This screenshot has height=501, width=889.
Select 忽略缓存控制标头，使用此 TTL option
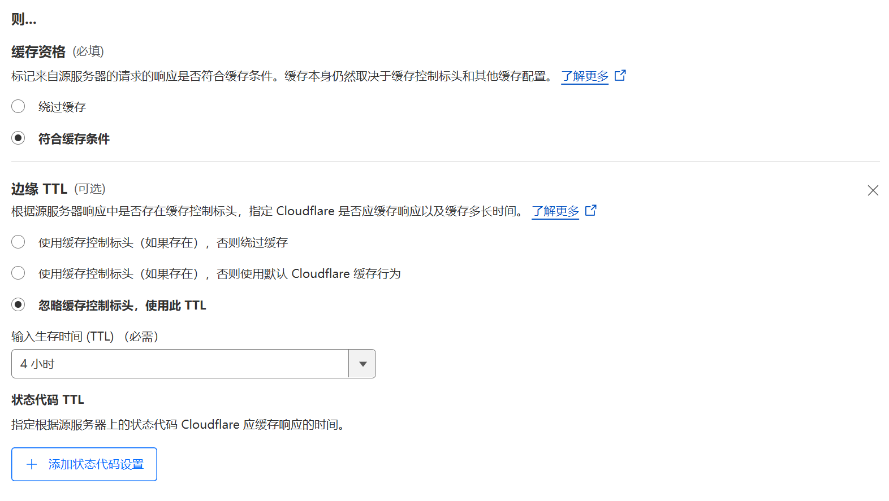coord(18,304)
